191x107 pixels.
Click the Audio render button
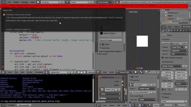pos(183,43)
